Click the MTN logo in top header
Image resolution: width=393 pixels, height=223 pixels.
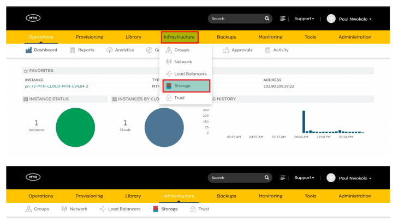click(33, 18)
